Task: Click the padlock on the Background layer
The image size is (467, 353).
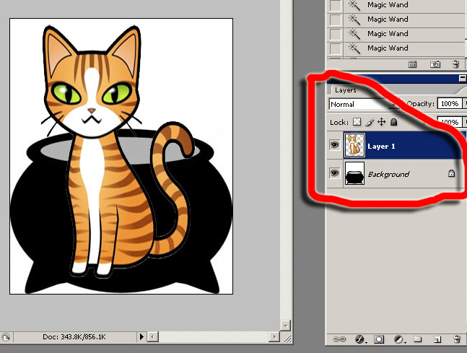Action: click(452, 173)
